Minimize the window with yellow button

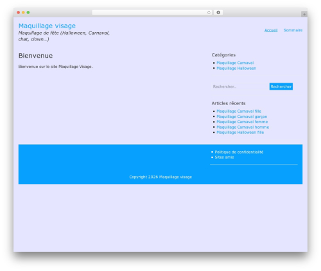pyautogui.click(x=23, y=12)
